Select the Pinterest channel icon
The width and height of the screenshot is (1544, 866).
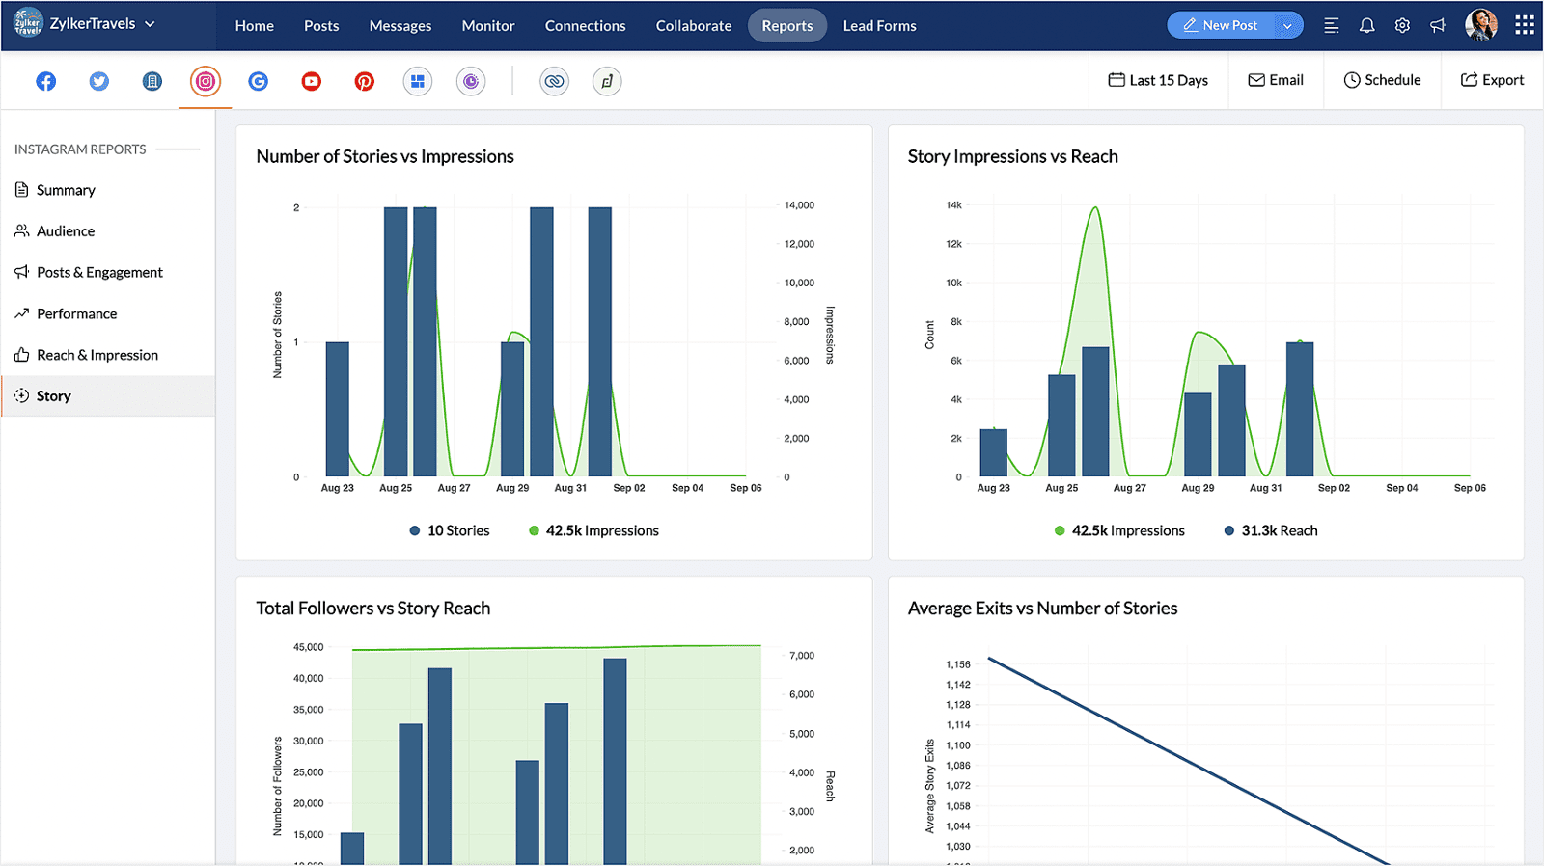click(x=364, y=82)
